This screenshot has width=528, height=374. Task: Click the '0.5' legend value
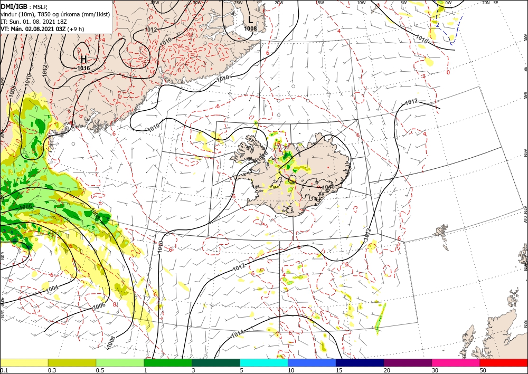coord(100,370)
